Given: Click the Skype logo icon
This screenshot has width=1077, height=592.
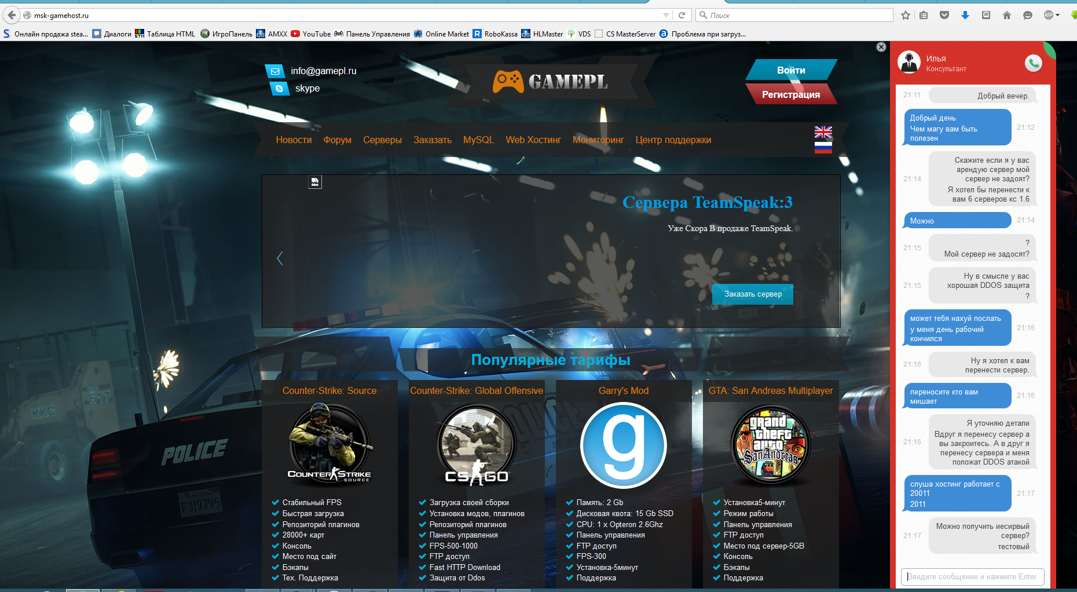Looking at the screenshot, I should (x=280, y=89).
